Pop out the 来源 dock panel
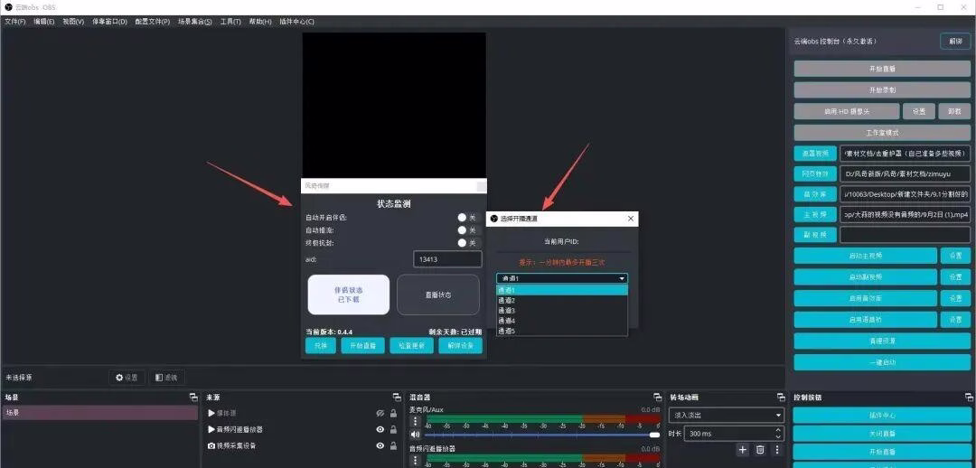The height and width of the screenshot is (468, 976). [x=397, y=397]
